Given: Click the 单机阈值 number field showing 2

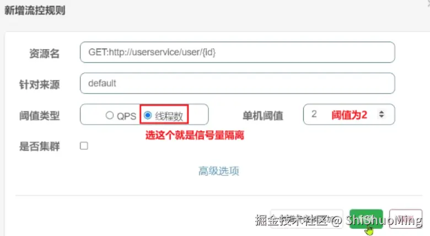Looking at the screenshot, I should tap(349, 114).
